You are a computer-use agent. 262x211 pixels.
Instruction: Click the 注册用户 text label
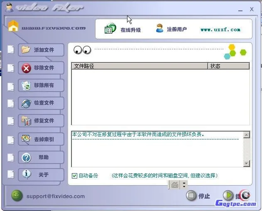(177, 29)
